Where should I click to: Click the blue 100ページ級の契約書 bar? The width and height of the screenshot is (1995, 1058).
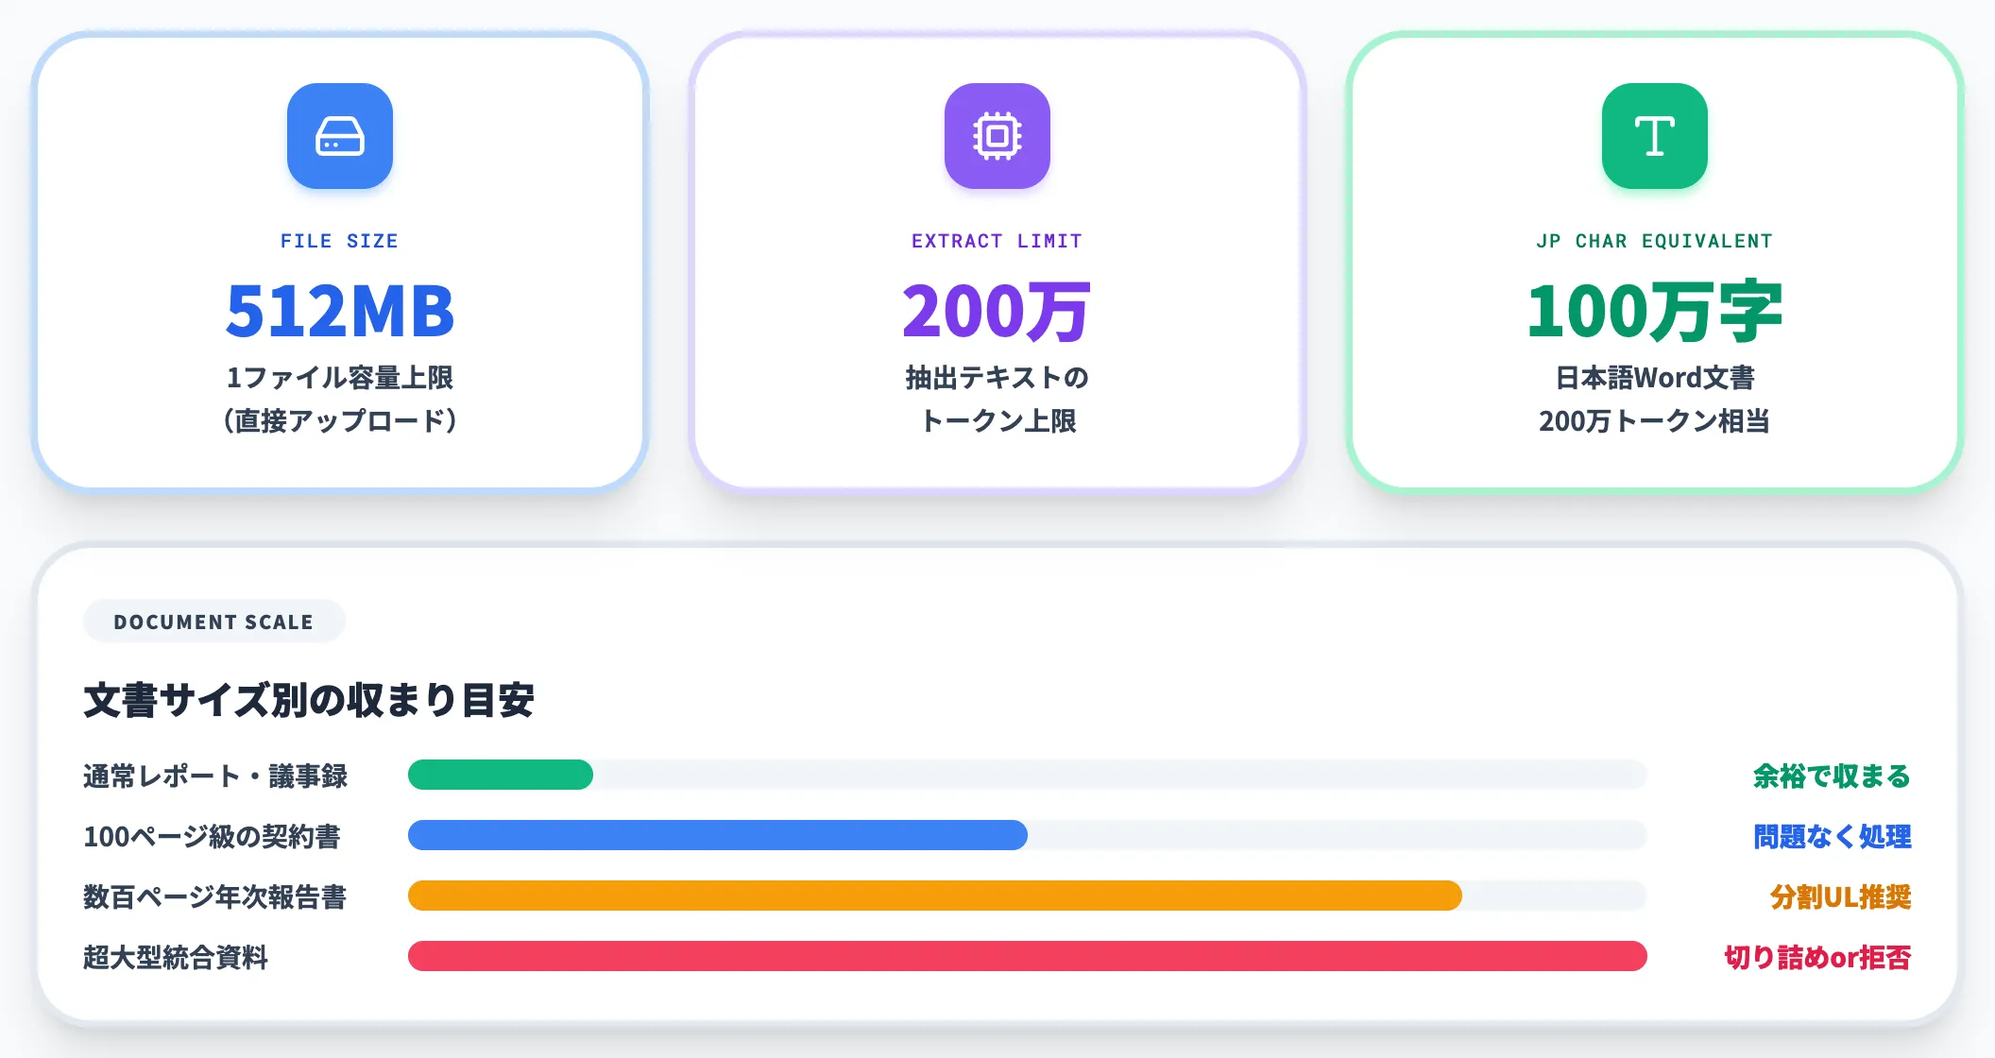tap(718, 835)
